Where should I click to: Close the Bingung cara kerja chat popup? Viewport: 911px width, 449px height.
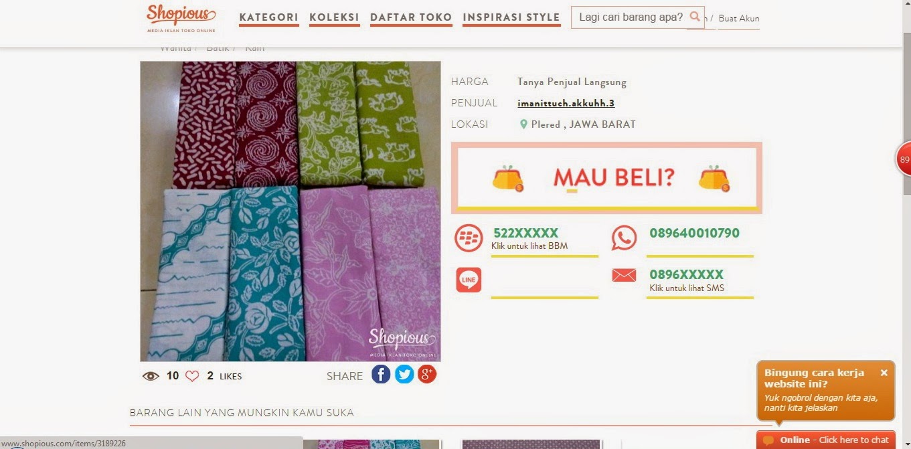884,373
